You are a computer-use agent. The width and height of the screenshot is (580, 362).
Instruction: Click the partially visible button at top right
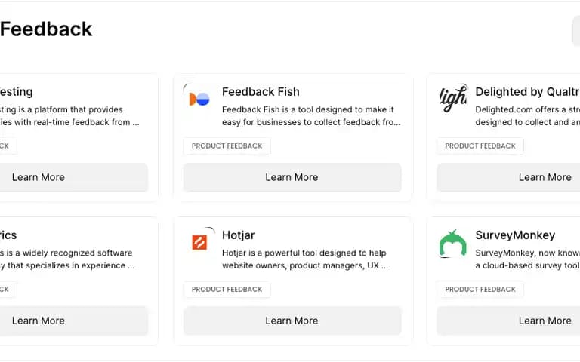(576, 31)
